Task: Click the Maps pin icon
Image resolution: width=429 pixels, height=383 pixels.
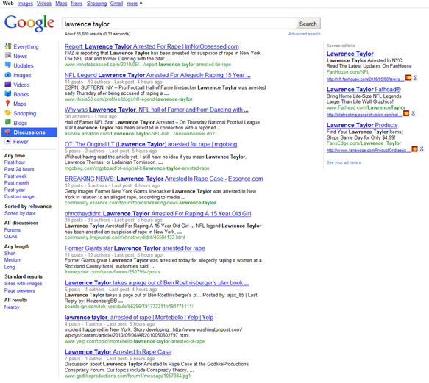Action: tap(7, 104)
